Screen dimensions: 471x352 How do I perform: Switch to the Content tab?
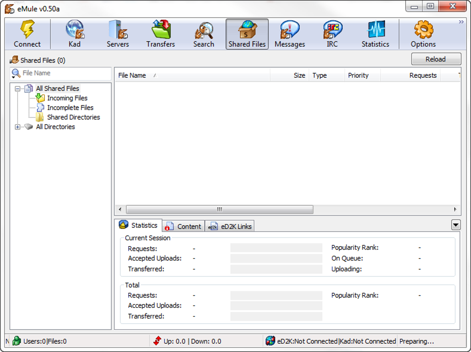tap(183, 226)
